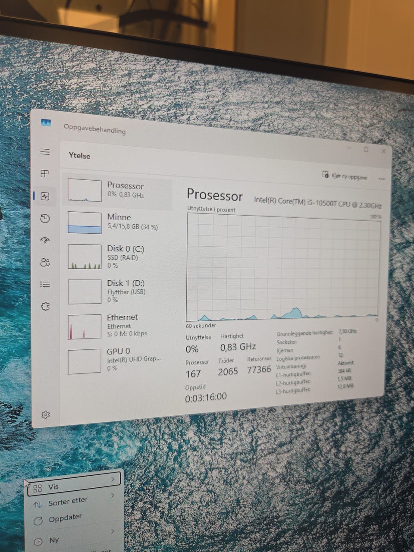Expand the Vis submenu arrow
The height and width of the screenshot is (552, 414).
point(113,479)
